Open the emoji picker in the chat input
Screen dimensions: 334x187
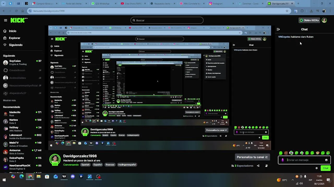pos(326,160)
